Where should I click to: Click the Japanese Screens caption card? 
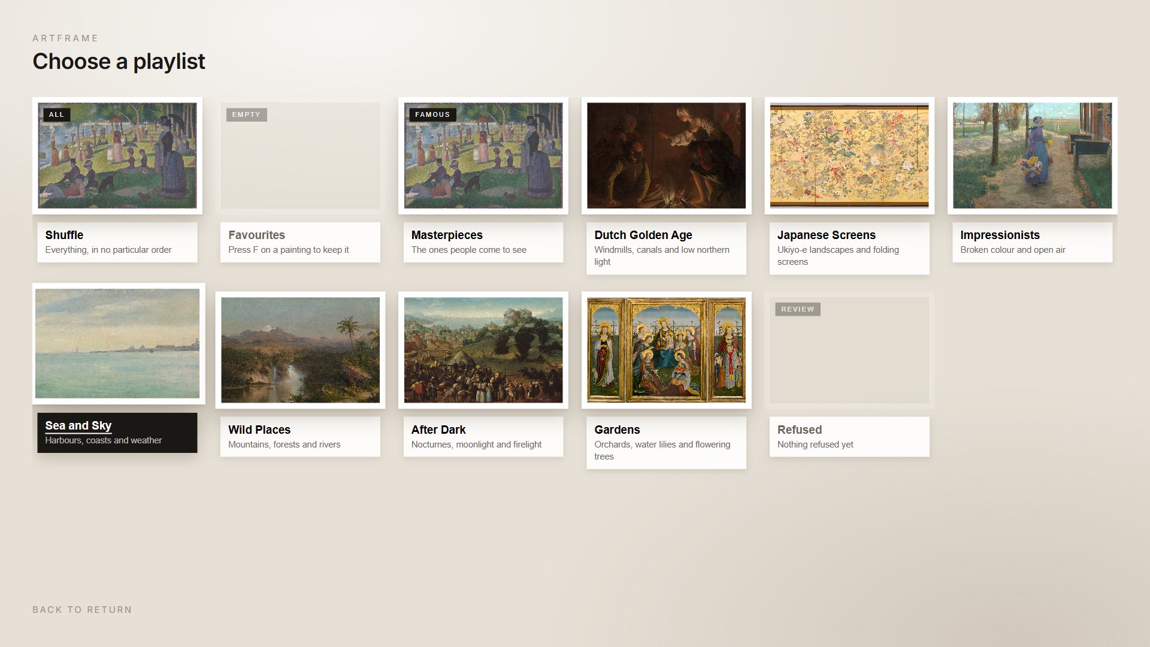(849, 248)
